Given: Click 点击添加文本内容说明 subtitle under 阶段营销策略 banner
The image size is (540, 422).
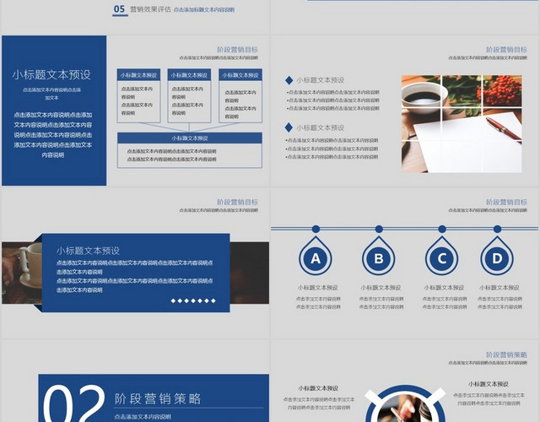Looking at the screenshot, I should click(x=143, y=416).
